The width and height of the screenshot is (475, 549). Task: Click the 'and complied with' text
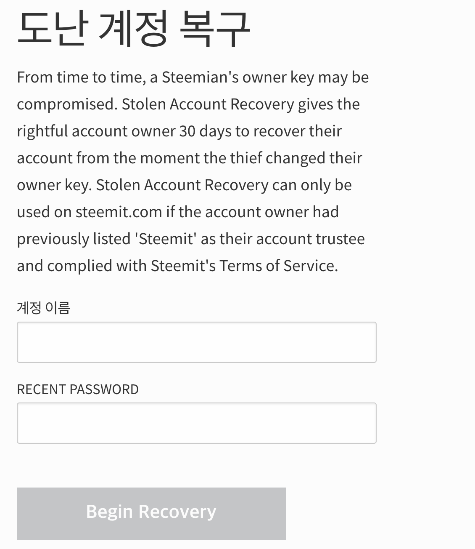pyautogui.click(x=82, y=266)
